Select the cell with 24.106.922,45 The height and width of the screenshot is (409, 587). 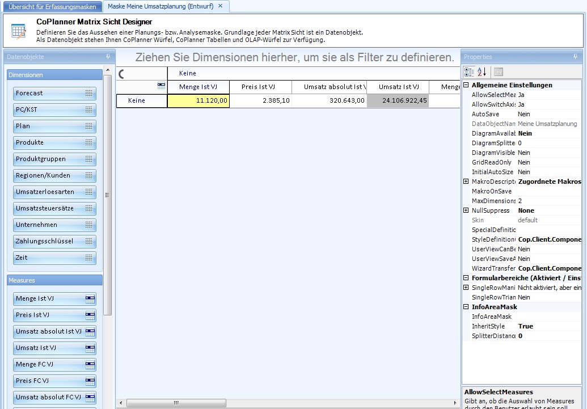point(398,100)
